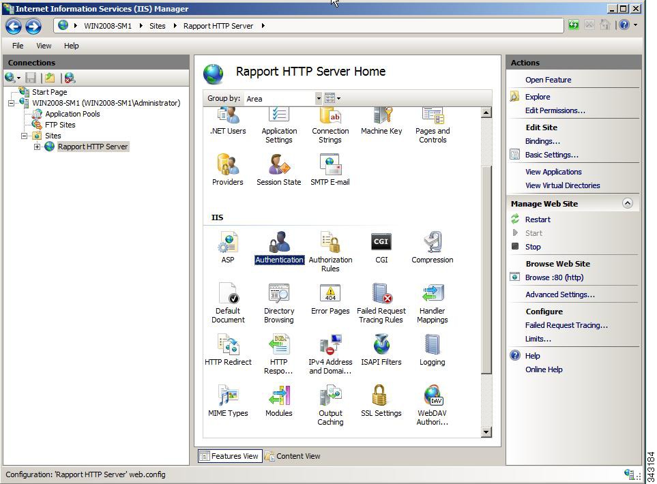Open Application Settings feature

[x=279, y=125]
